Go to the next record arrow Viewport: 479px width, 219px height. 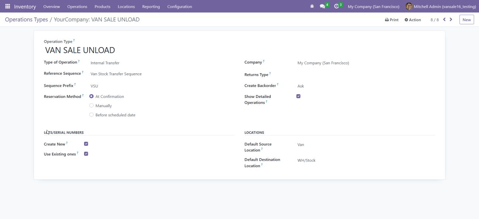pyautogui.click(x=451, y=20)
